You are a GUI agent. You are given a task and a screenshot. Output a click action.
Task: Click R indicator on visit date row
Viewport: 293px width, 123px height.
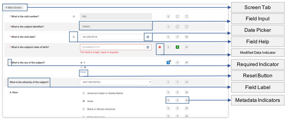[177, 37]
